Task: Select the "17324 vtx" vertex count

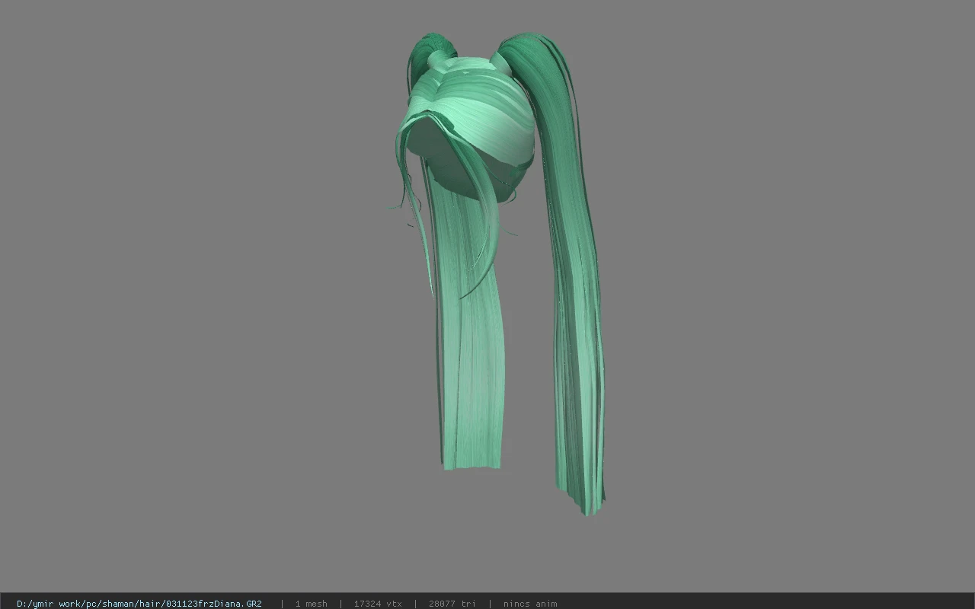Action: tap(378, 604)
